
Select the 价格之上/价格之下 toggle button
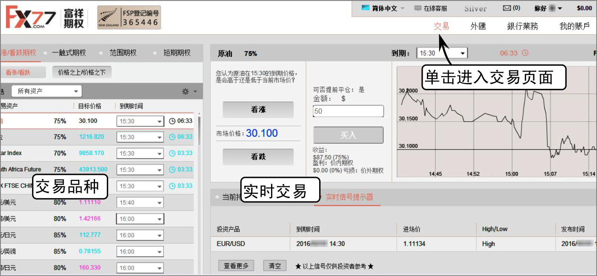pos(81,72)
